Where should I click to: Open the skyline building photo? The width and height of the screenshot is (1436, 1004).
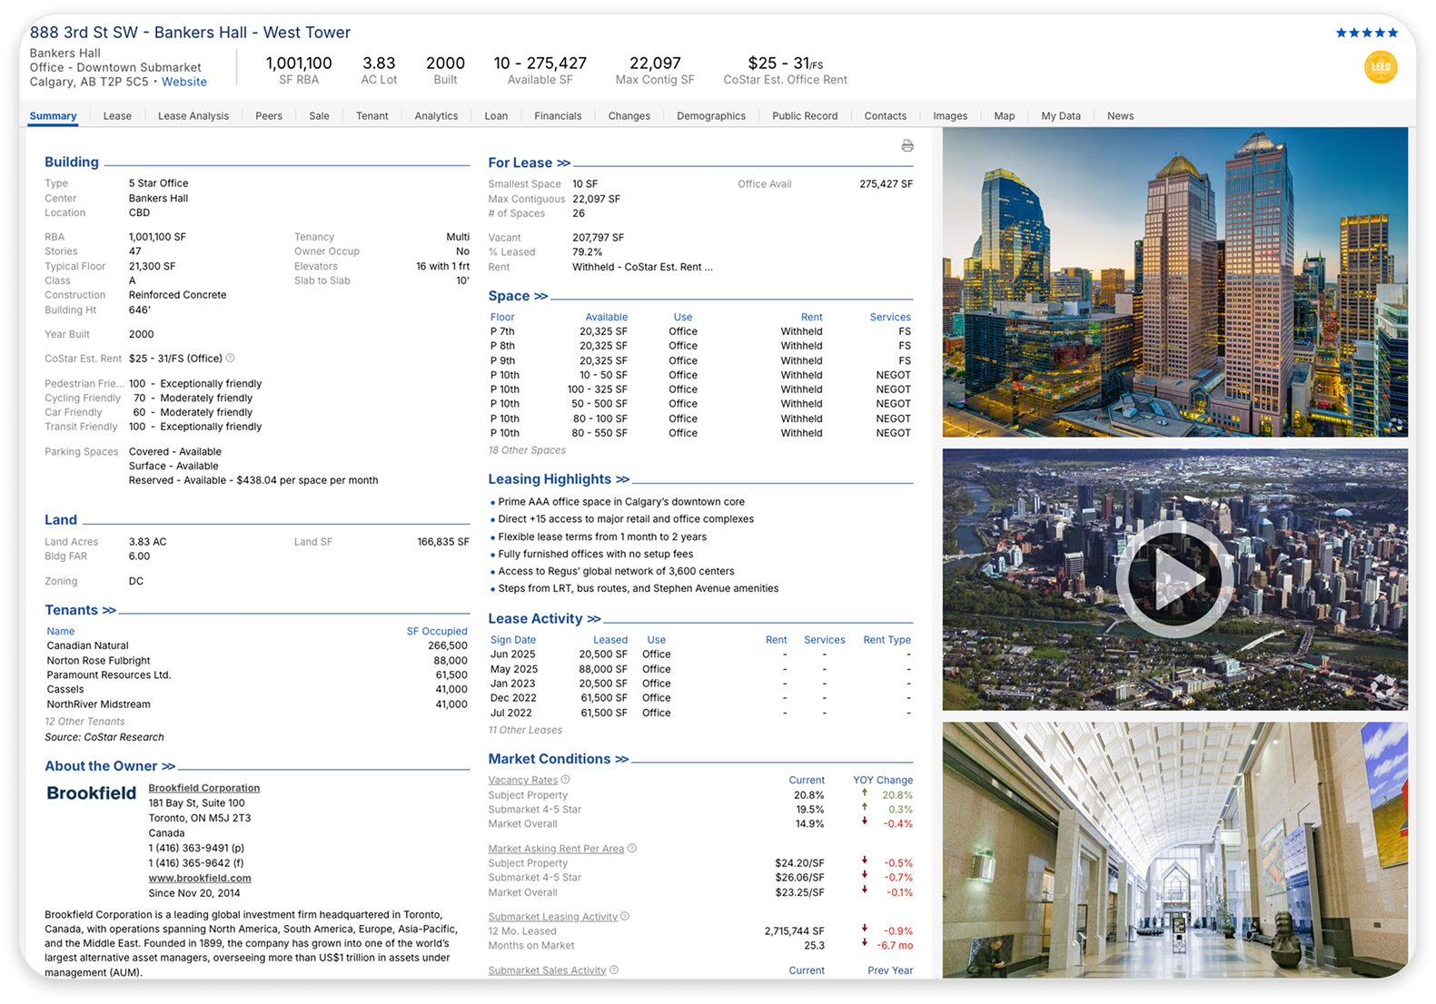1175,282
